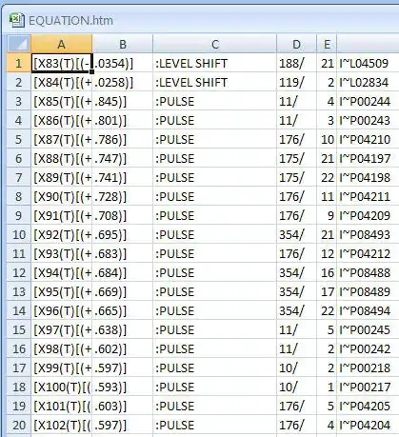The image size is (399, 437).
Task: Click cell containing .0258)]
Action: [123, 82]
